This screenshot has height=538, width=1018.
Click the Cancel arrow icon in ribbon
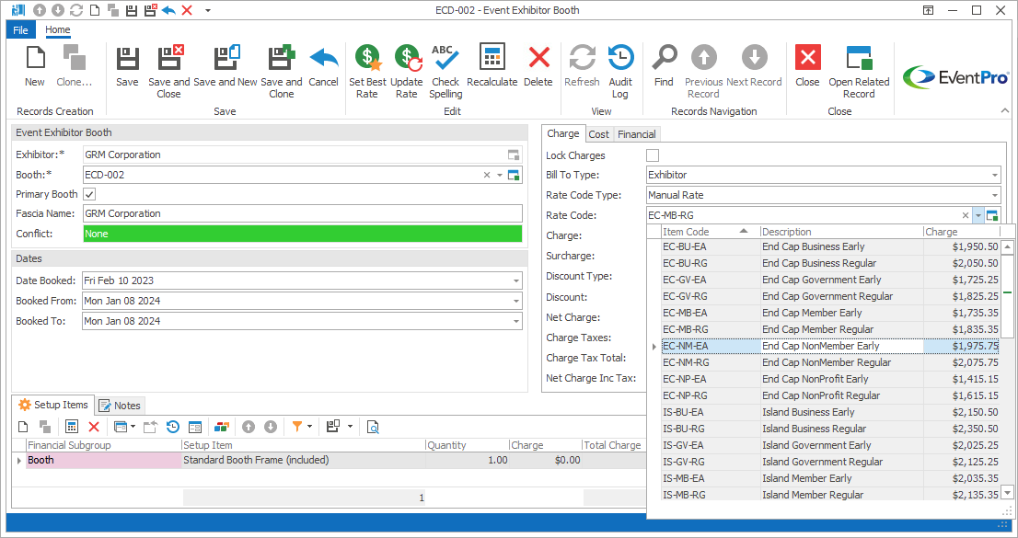(323, 59)
